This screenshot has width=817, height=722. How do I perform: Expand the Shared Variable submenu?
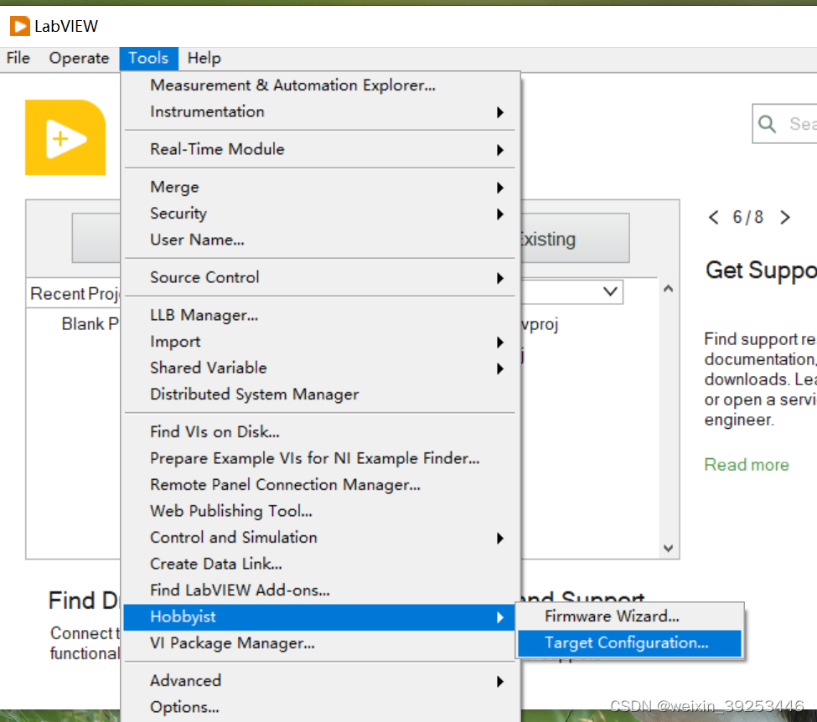pyautogui.click(x=319, y=369)
